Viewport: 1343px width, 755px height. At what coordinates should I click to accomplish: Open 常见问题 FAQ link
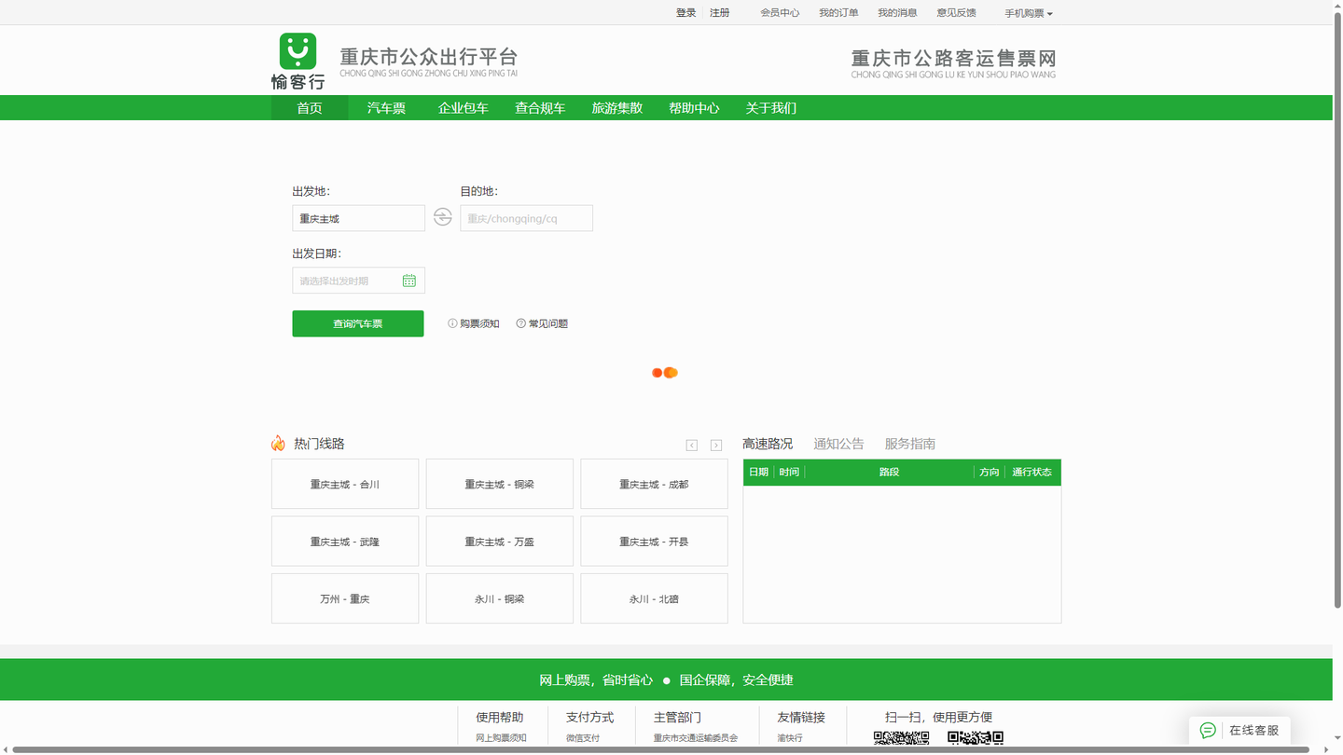[542, 323]
